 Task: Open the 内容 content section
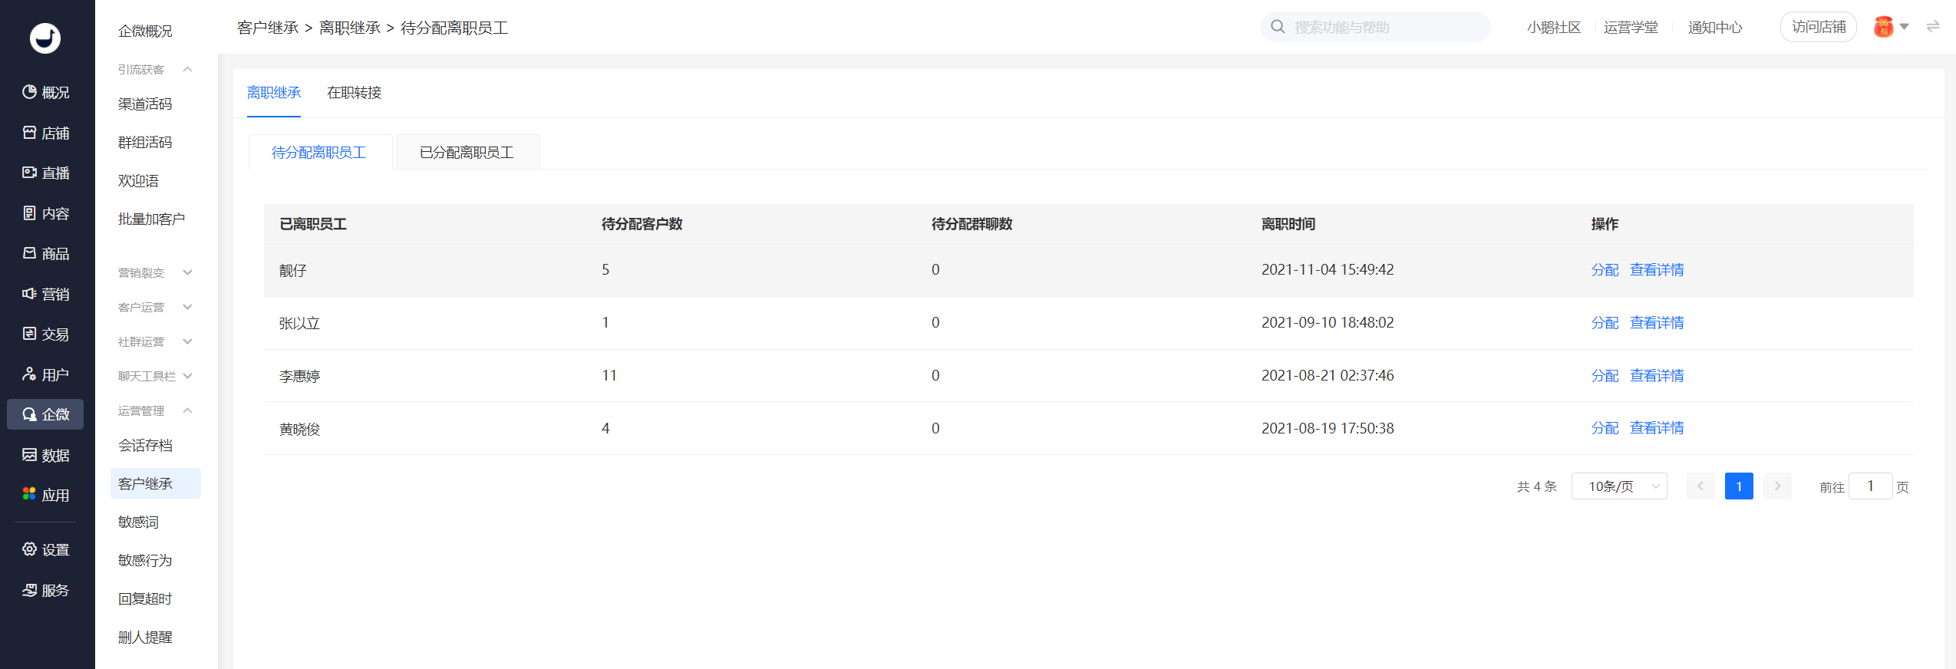point(46,214)
